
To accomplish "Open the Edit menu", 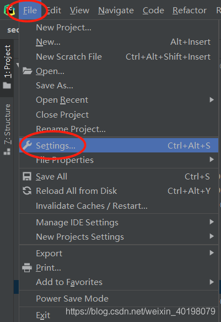I will (x=53, y=10).
